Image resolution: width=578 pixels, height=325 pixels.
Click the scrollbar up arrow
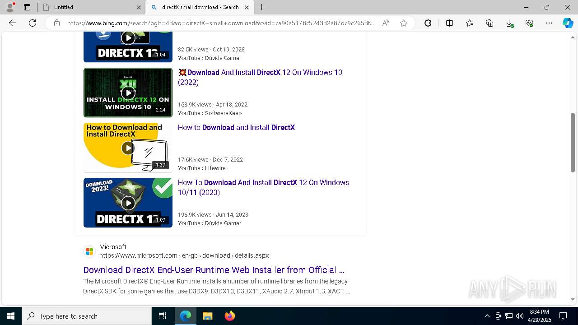(x=573, y=37)
